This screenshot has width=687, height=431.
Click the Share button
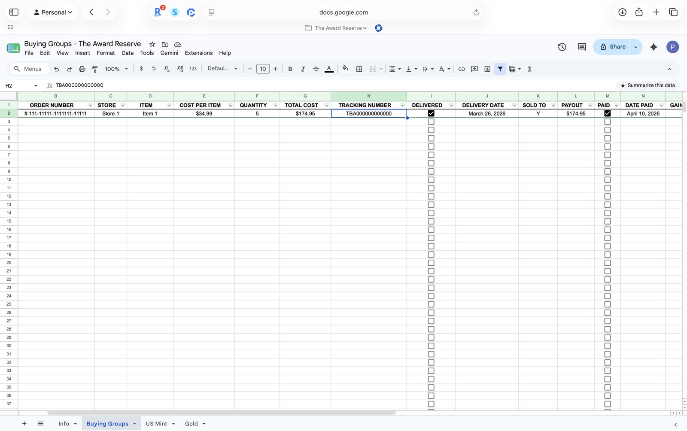tap(613, 47)
